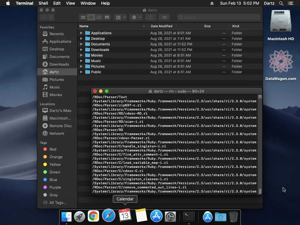Image resolution: width=300 pixels, height=225 pixels.
Task: Open the App Store icon next to Downloads stack
Action: click(208, 217)
